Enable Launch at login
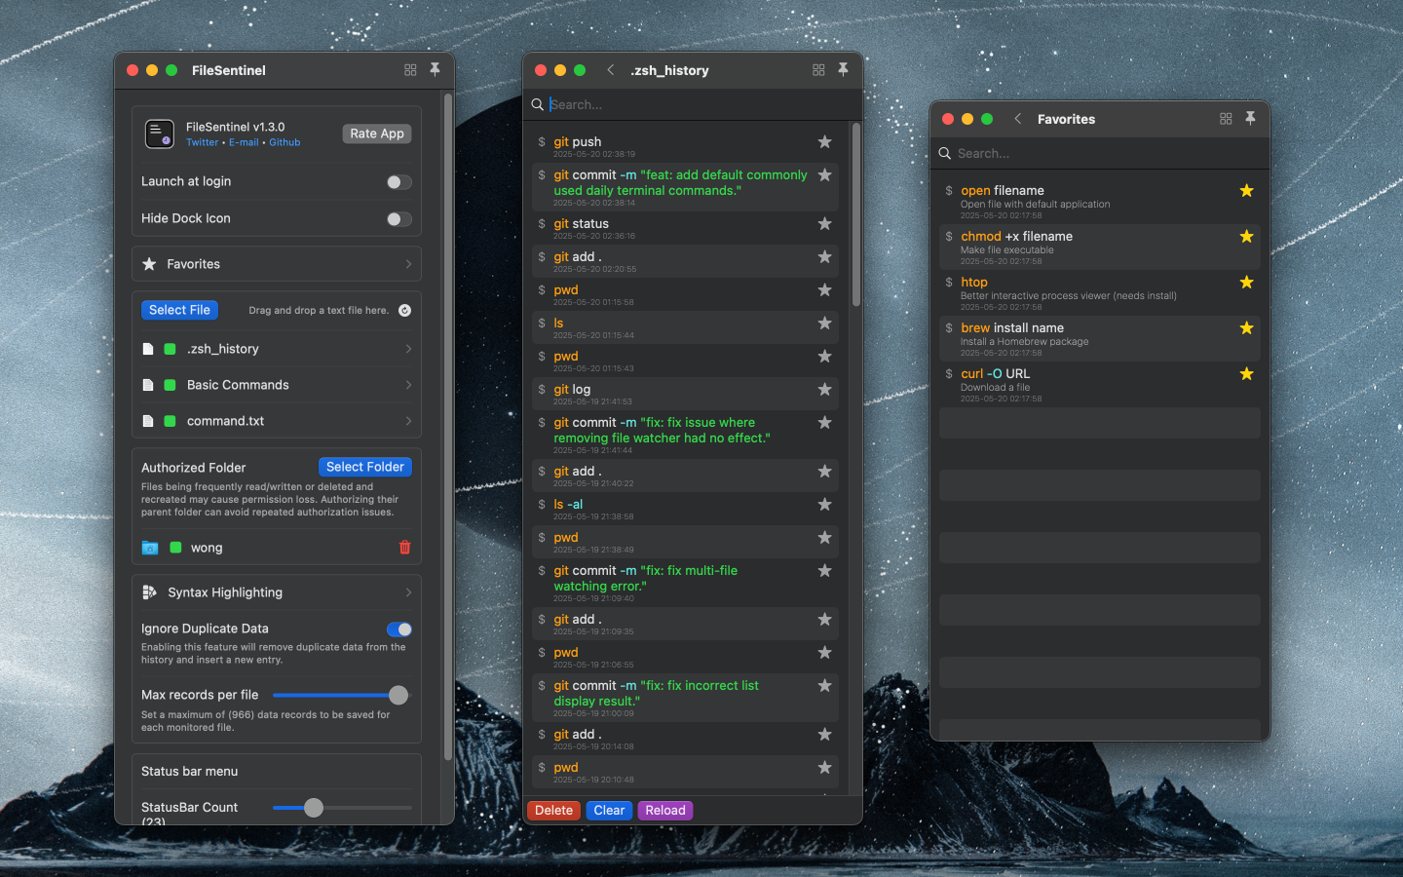Screen dimensions: 1403x877 pos(398,181)
